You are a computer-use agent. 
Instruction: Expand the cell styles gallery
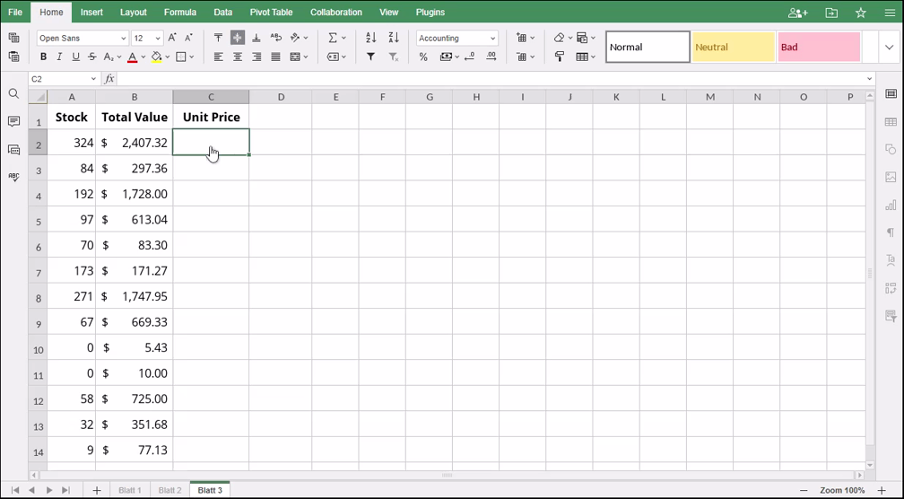[x=889, y=47]
